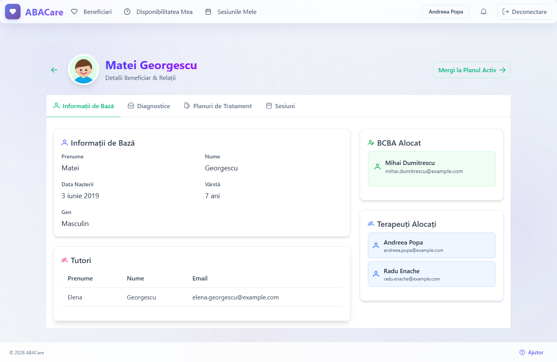Click Matei Georgescu's avatar picture
Image resolution: width=557 pixels, height=362 pixels.
coord(84,70)
